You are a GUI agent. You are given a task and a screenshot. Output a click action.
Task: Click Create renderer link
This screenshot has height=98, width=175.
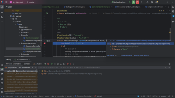coord(126,56)
